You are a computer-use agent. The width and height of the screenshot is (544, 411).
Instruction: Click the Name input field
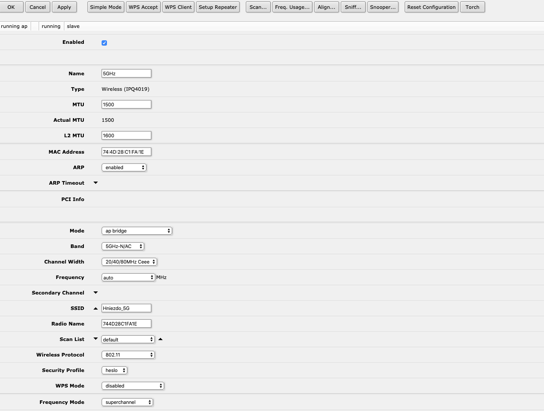[126, 74]
